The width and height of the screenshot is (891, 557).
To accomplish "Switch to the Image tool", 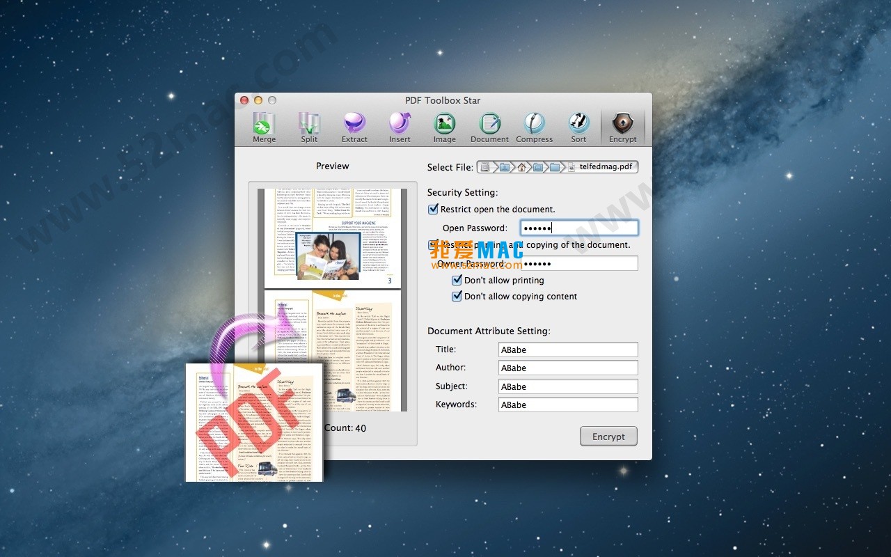I will point(445,128).
